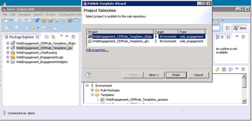
Task: Expand WebEngagement_ChatRouting project node
Action: pyautogui.click(x=8, y=52)
